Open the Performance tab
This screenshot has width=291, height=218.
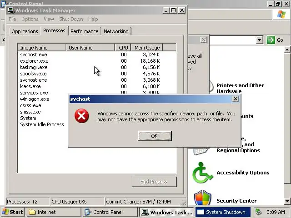point(85,31)
